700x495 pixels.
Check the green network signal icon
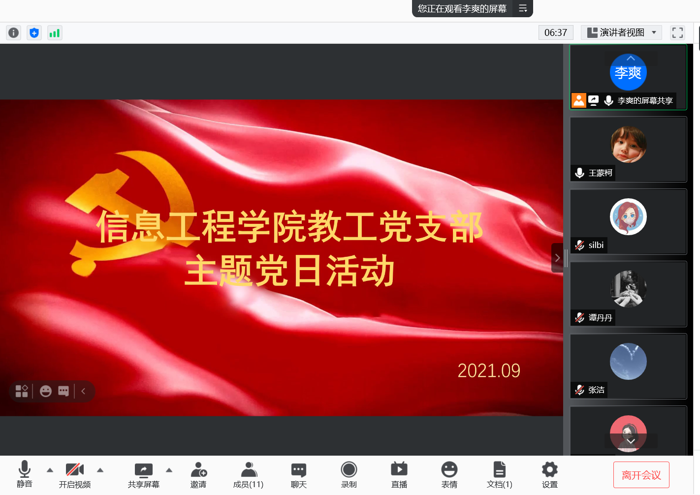coord(55,33)
